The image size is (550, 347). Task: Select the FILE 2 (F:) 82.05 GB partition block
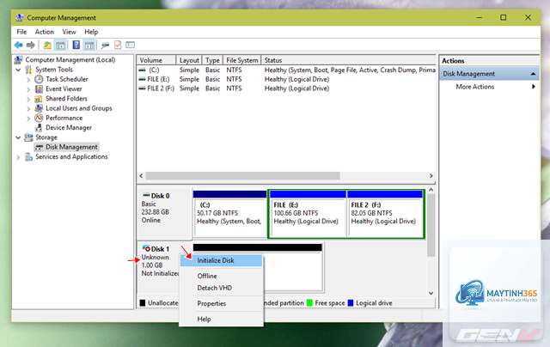(x=385, y=214)
